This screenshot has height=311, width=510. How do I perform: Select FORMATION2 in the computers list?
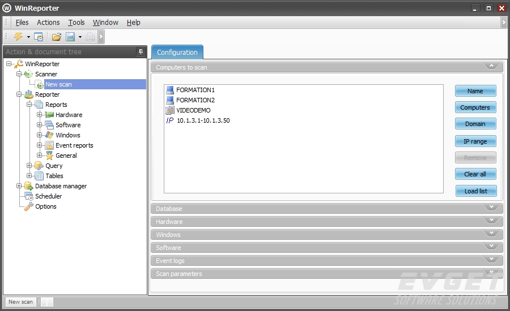tap(195, 100)
